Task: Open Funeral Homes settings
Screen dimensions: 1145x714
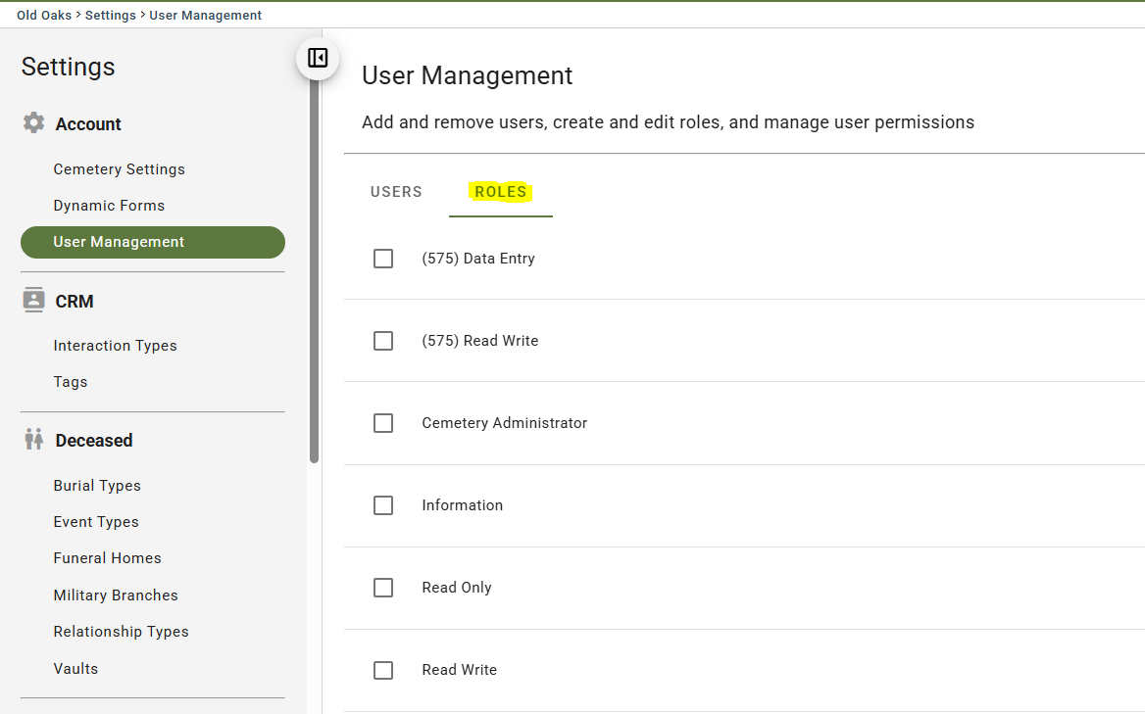Action: click(x=108, y=558)
